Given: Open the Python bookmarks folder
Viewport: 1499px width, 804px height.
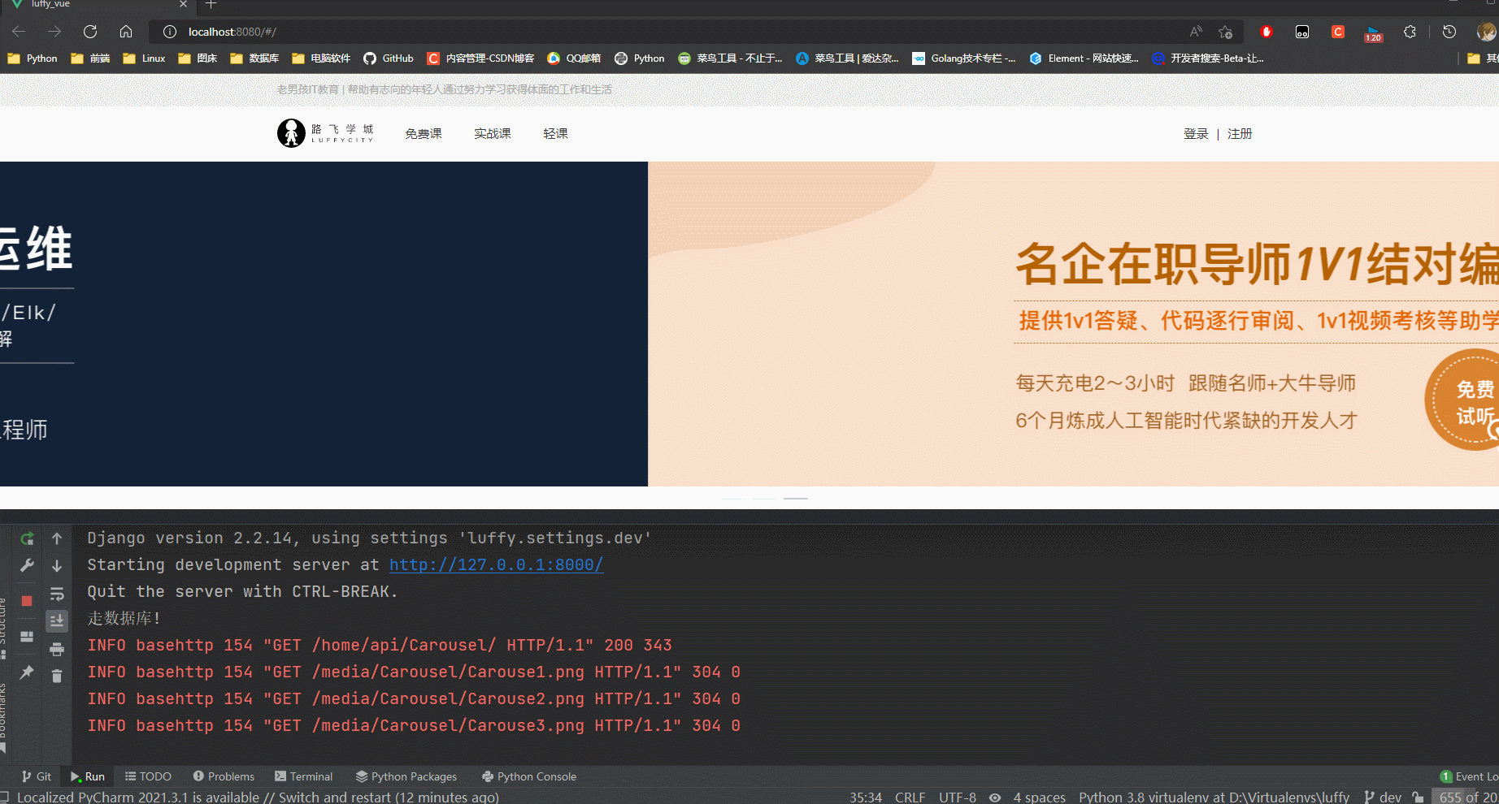Looking at the screenshot, I should (33, 58).
